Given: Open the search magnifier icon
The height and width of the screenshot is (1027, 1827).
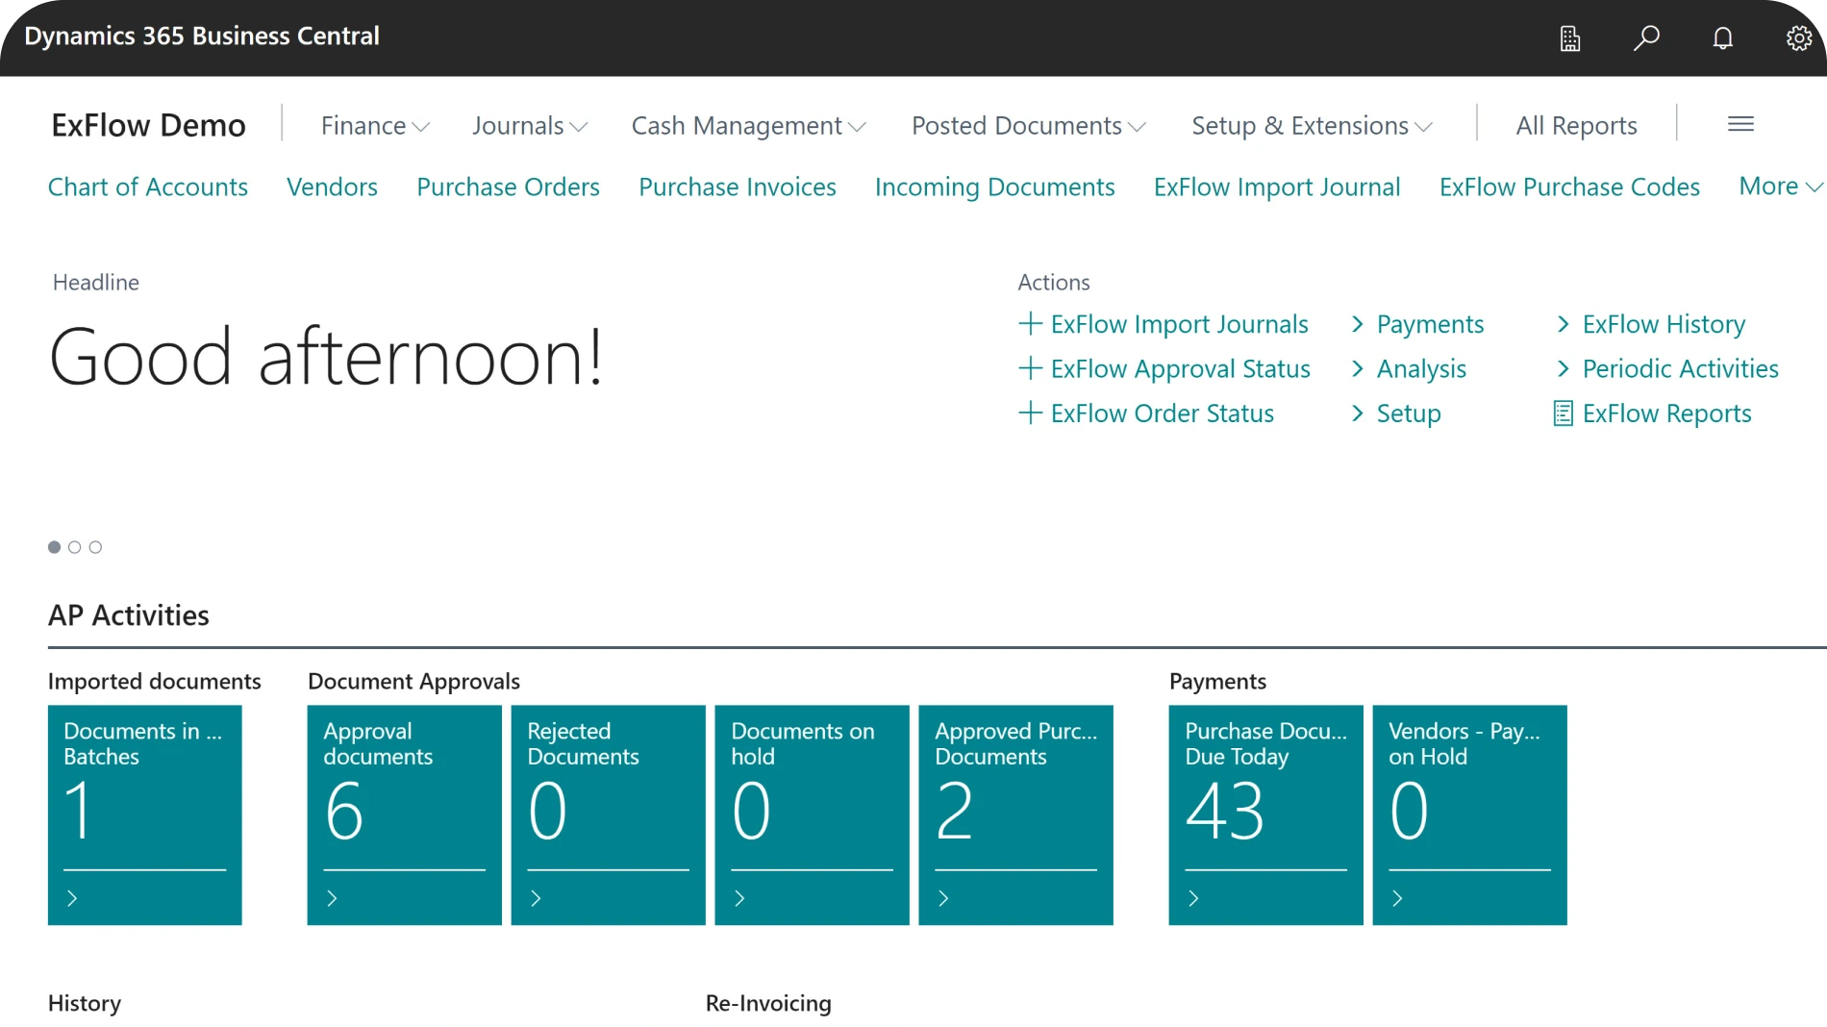Looking at the screenshot, I should point(1646,38).
